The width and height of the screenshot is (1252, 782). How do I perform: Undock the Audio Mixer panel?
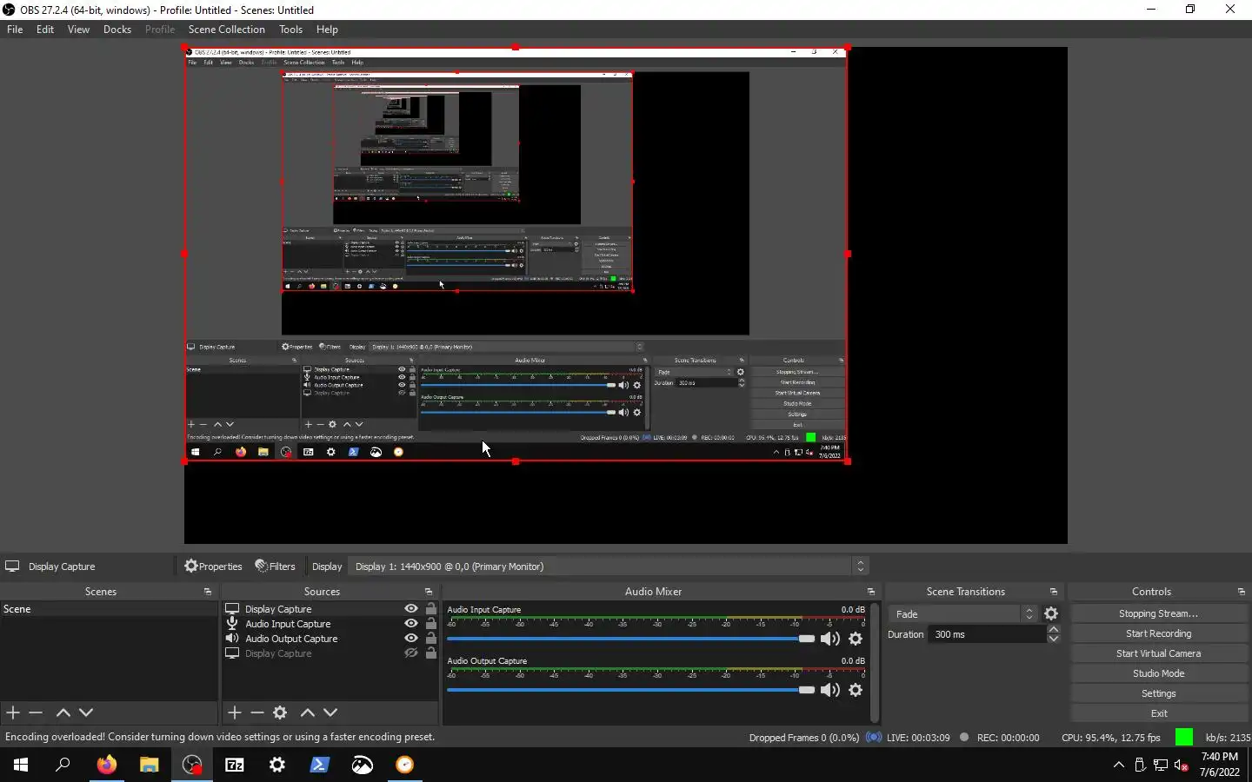871,592
